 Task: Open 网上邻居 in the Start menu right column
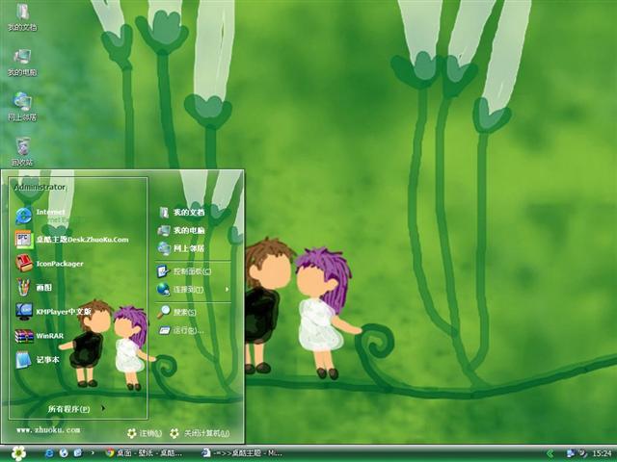click(x=181, y=248)
